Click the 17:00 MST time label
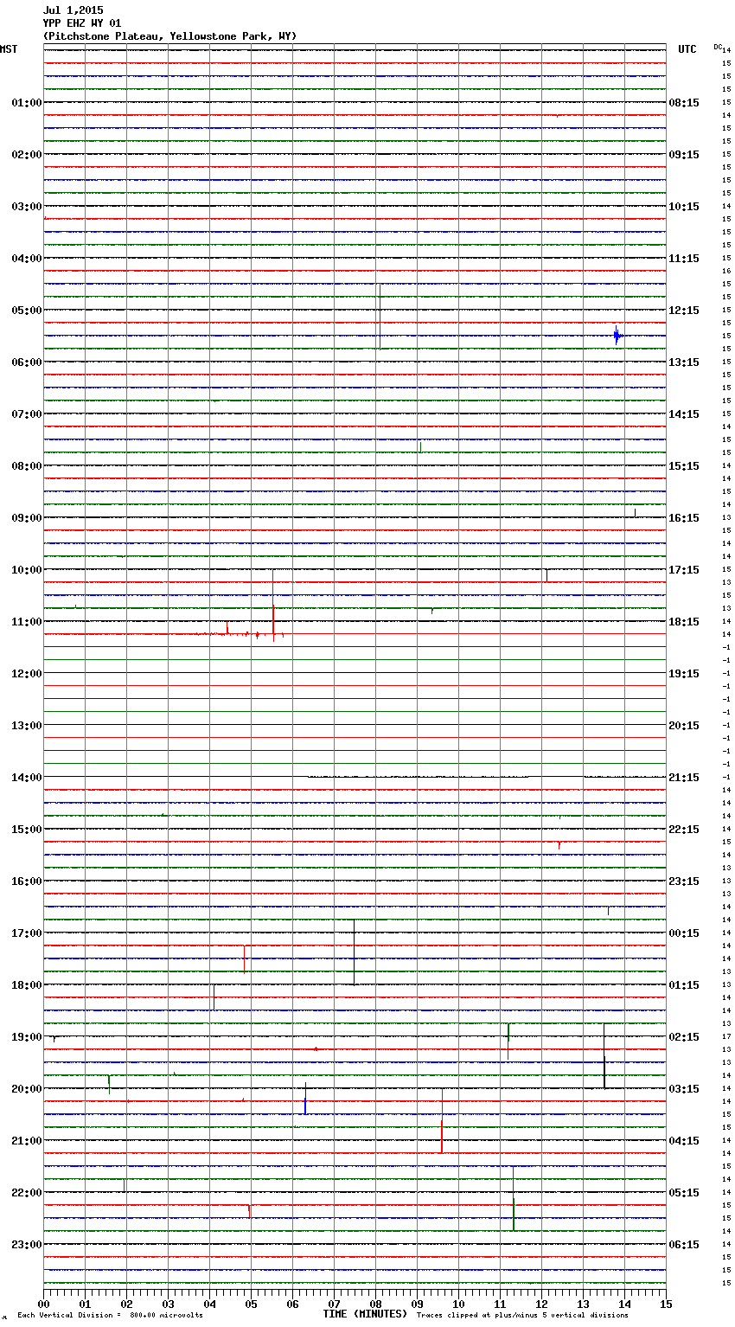The width and height of the screenshot is (735, 1327). pos(27,933)
